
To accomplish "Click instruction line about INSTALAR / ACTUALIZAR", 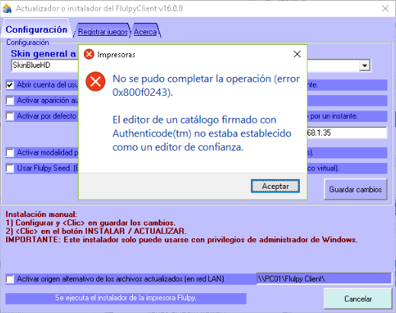I will click(96, 232).
